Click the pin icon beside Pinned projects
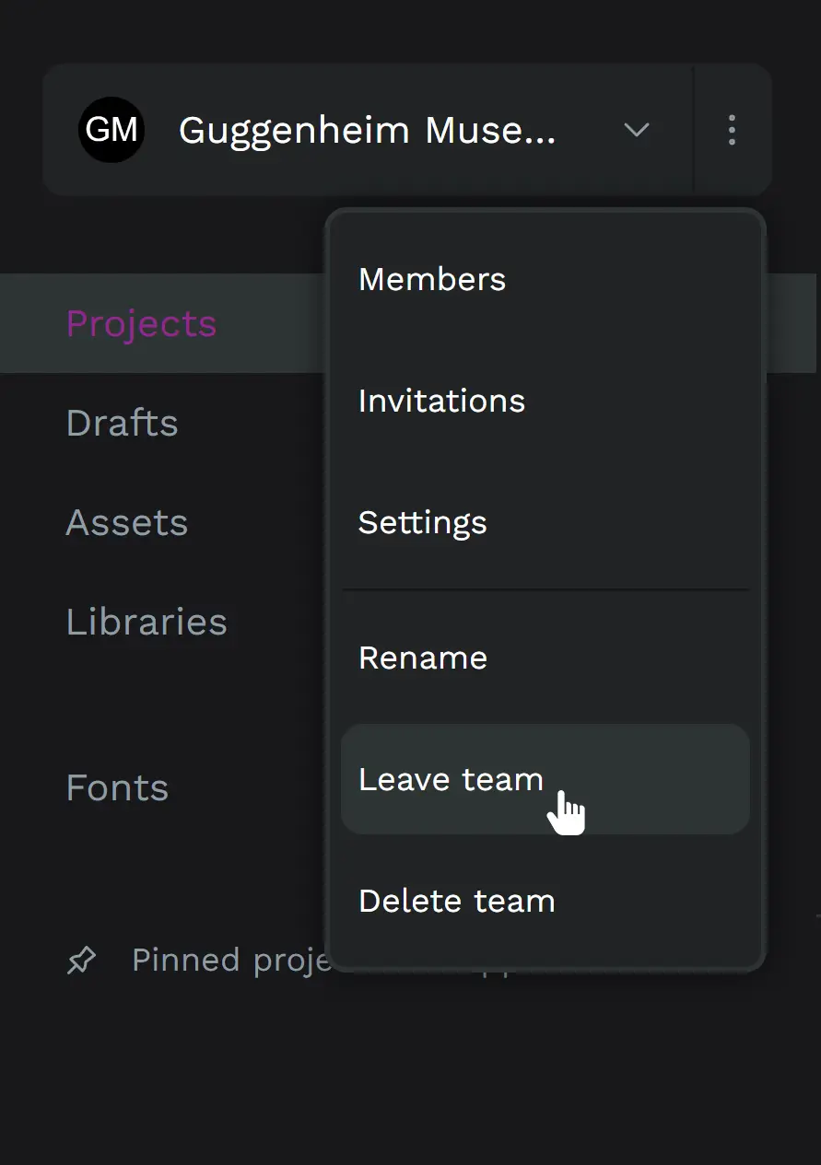 [x=82, y=961]
